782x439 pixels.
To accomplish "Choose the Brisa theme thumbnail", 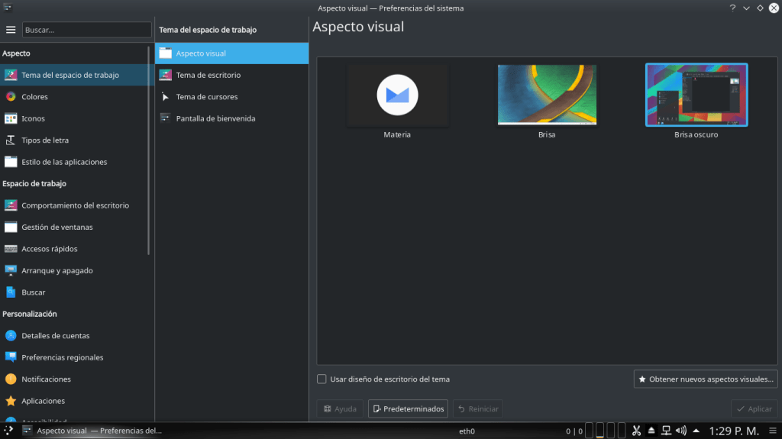I will pyautogui.click(x=546, y=95).
